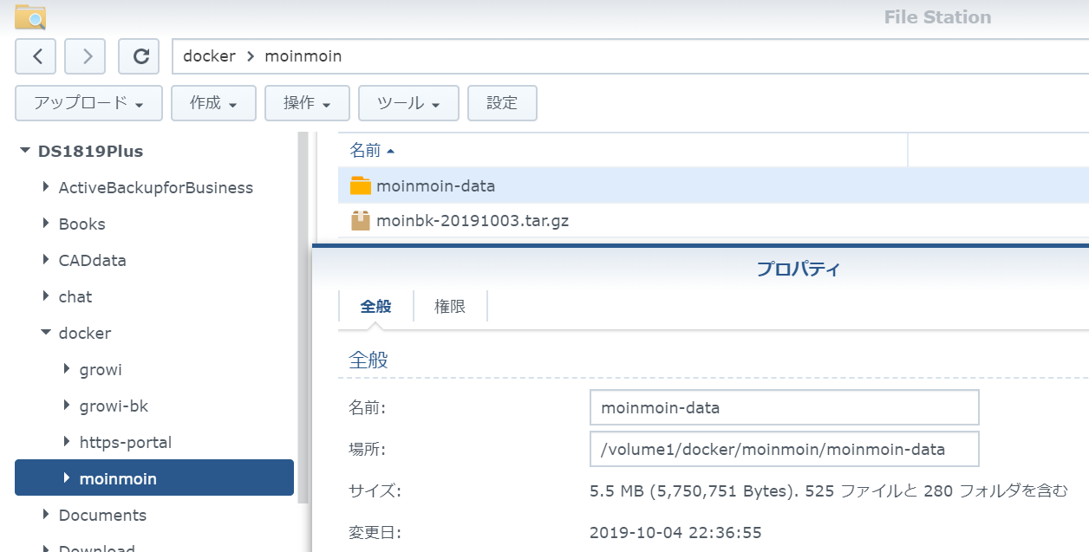Collapse the DS1819Plus tree root

coord(25,152)
